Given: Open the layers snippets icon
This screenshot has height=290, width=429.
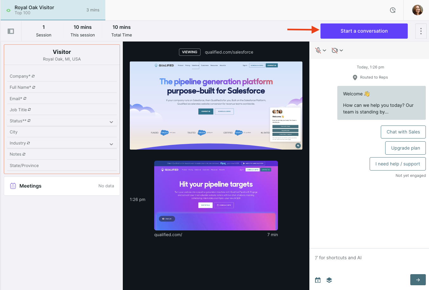Looking at the screenshot, I should coord(329,280).
